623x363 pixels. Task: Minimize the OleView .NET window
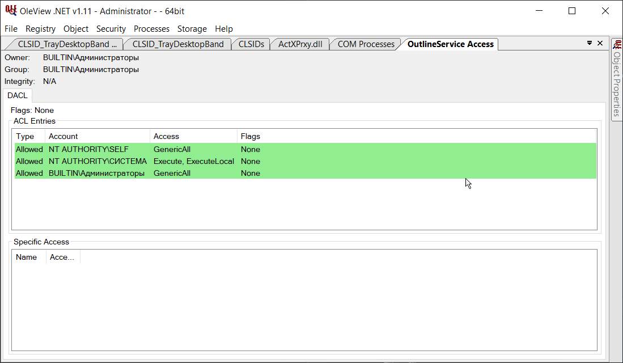coord(539,11)
